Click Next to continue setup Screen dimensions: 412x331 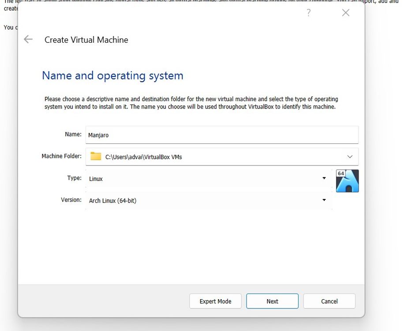272,301
